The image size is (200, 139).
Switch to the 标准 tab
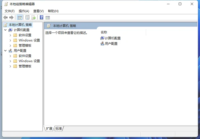[x=59, y=128]
